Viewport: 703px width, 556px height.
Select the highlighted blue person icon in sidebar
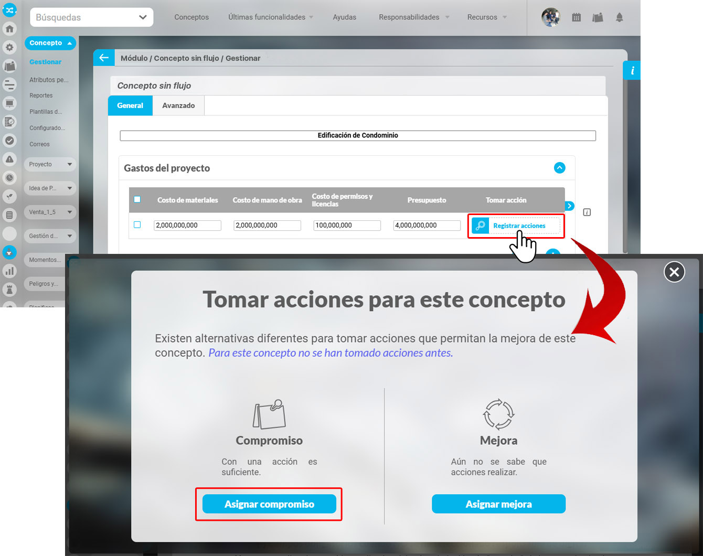(x=9, y=252)
